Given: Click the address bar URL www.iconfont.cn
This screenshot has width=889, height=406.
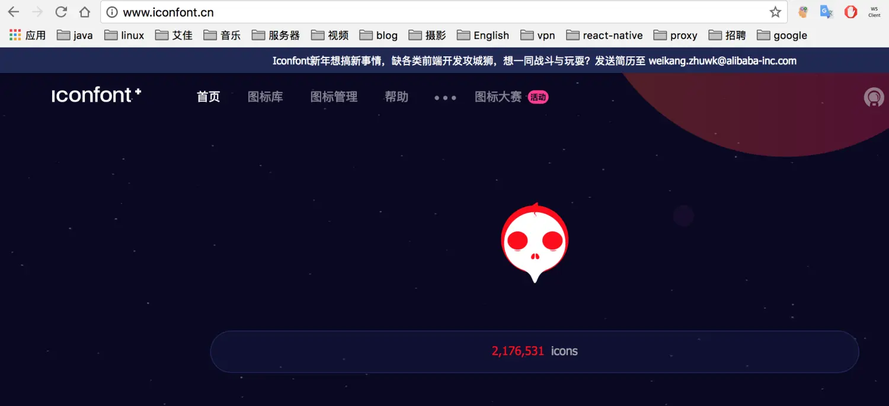Looking at the screenshot, I should coord(168,12).
